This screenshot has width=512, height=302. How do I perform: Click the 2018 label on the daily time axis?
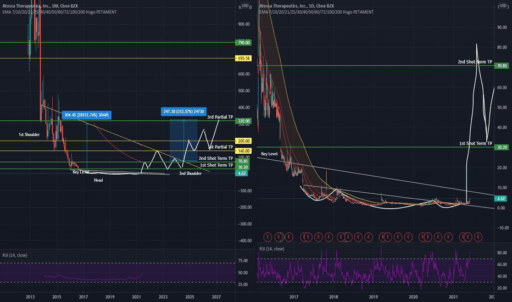tap(333, 297)
